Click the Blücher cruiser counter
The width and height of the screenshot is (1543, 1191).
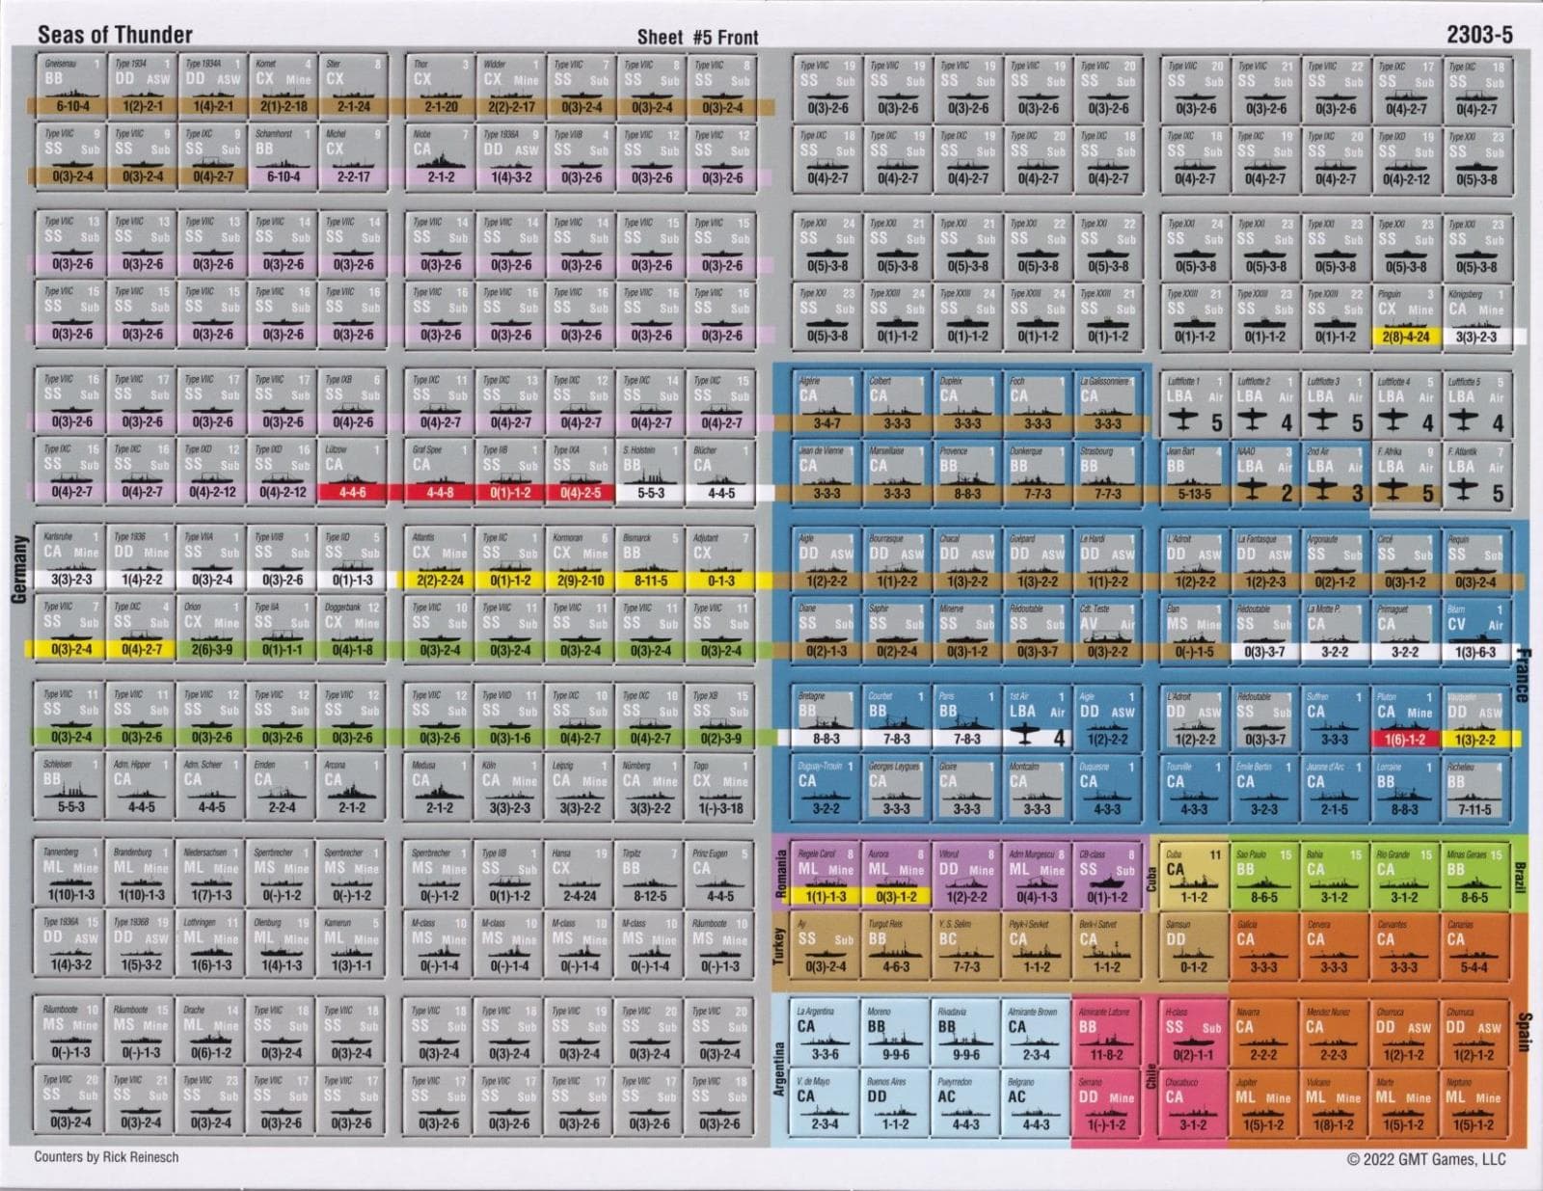point(721,473)
